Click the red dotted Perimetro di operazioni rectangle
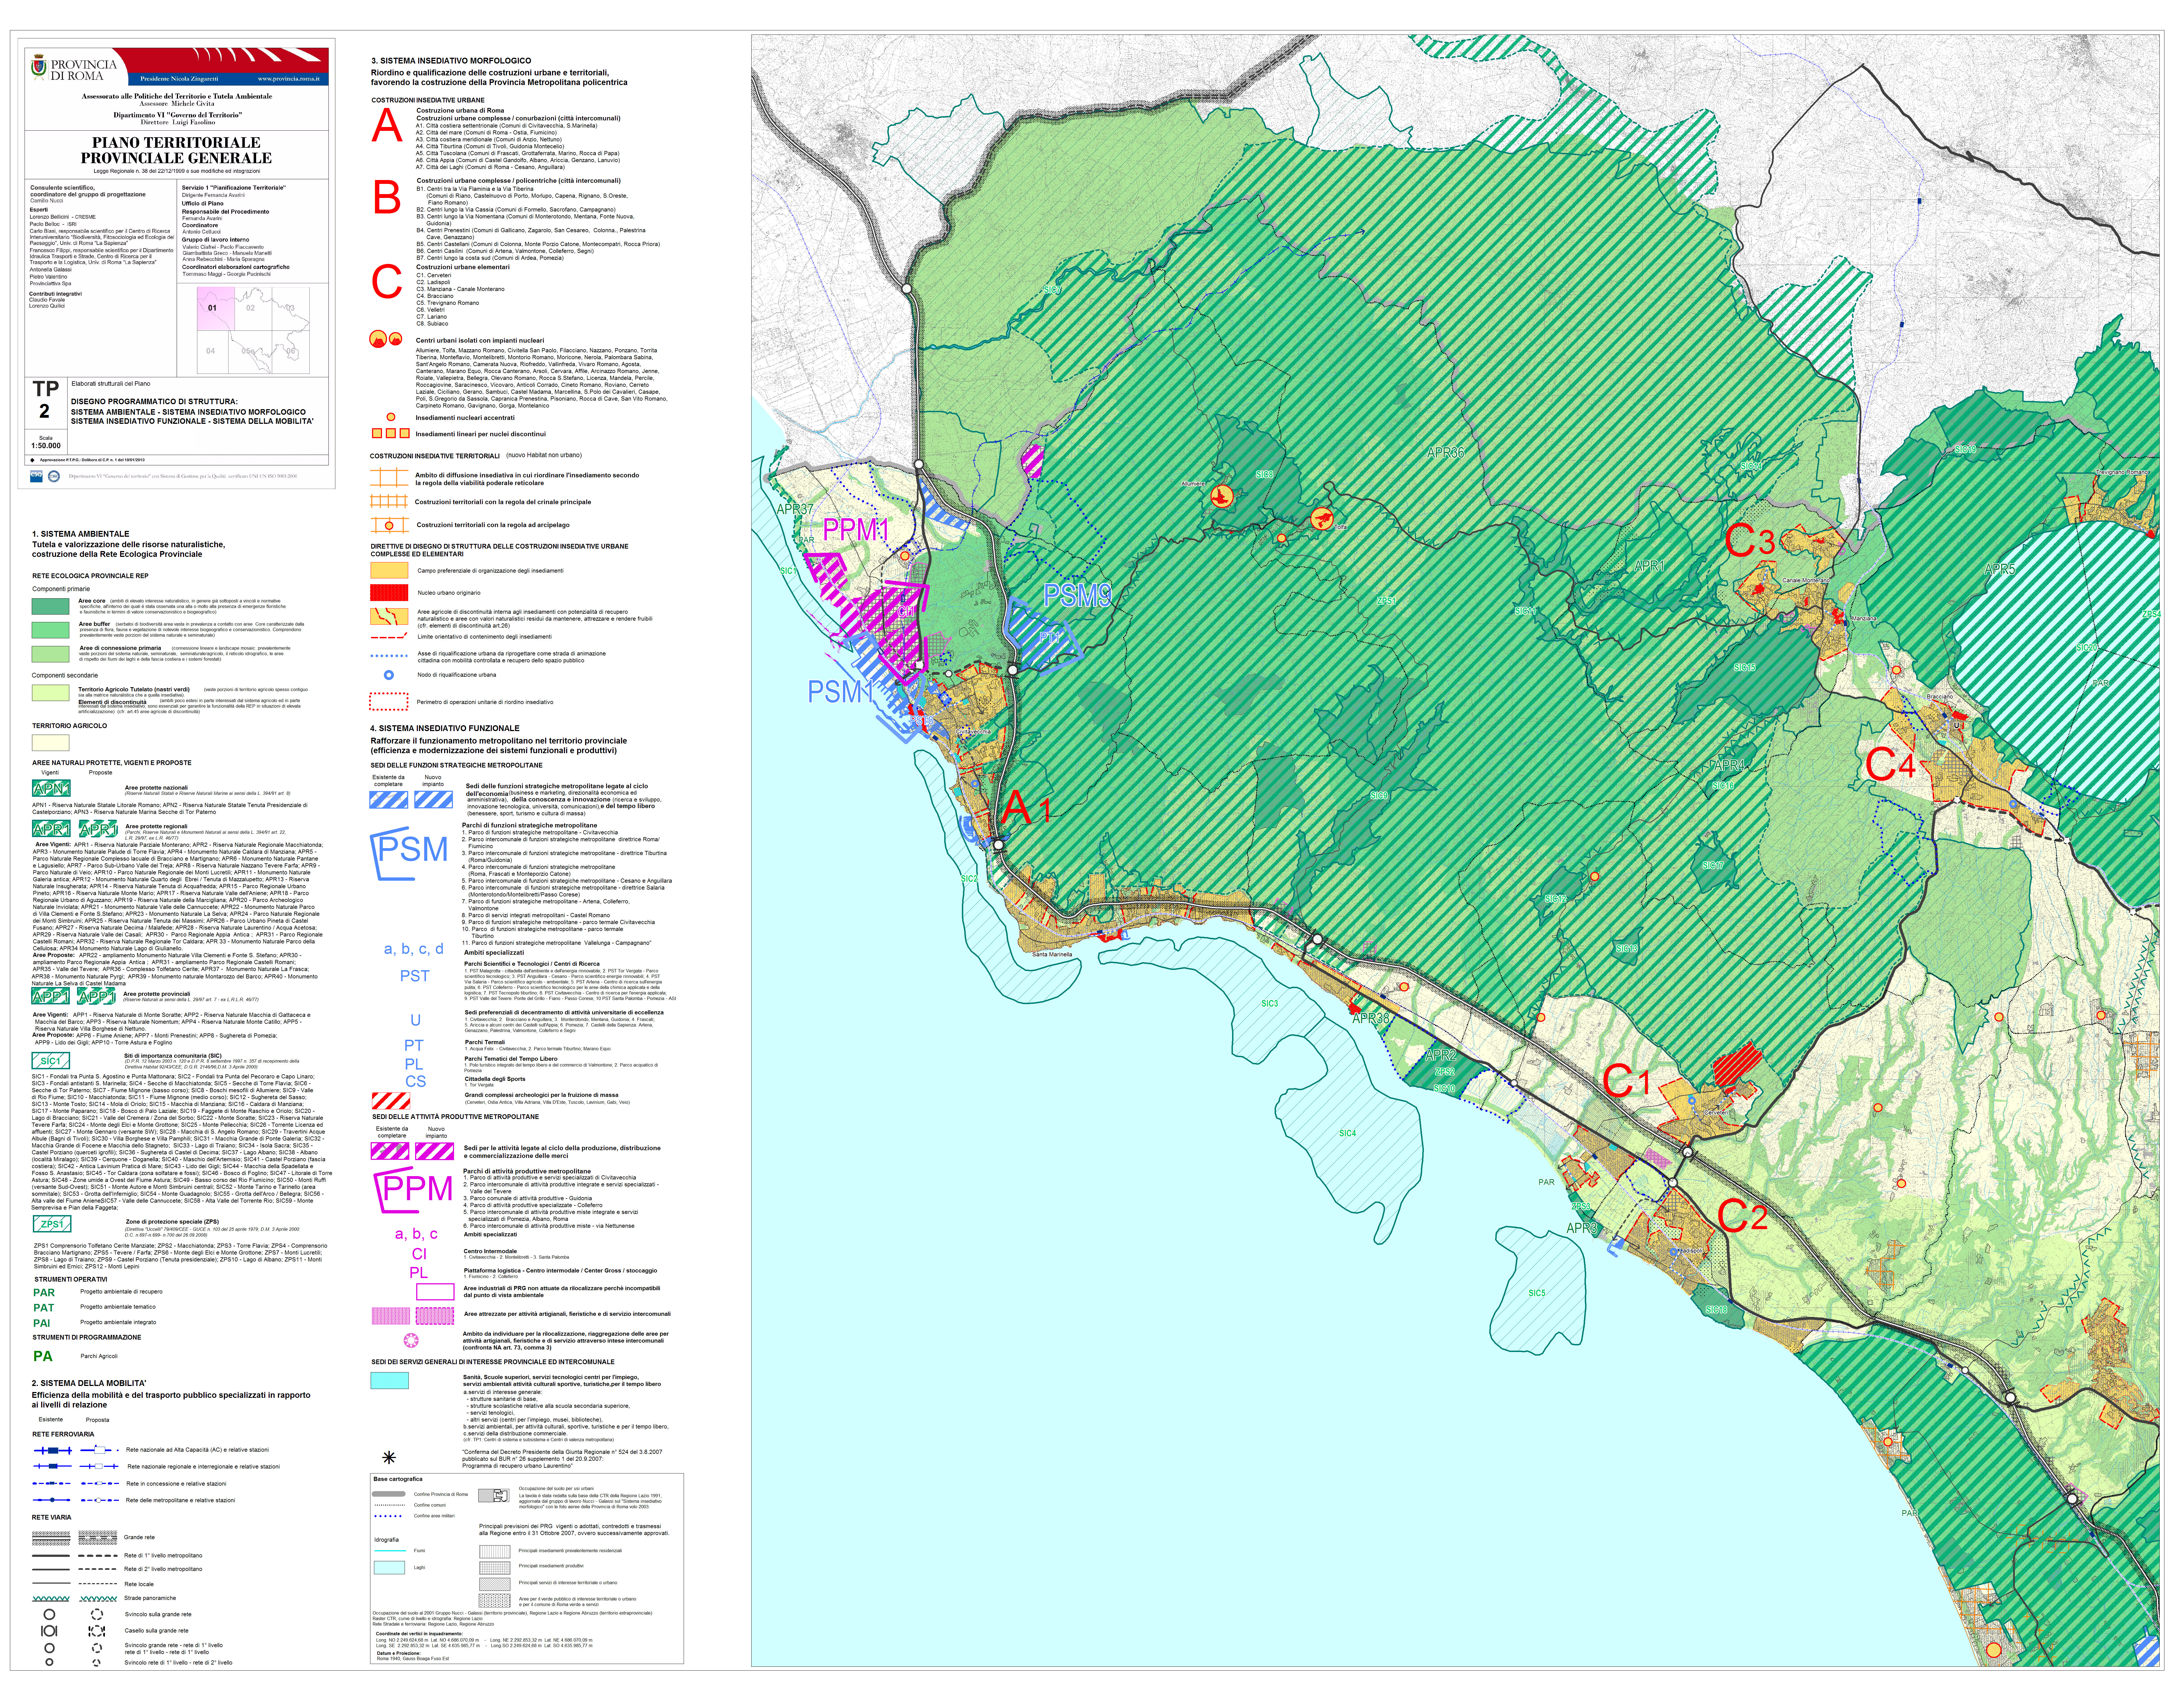2184x1696 pixels. click(x=389, y=702)
